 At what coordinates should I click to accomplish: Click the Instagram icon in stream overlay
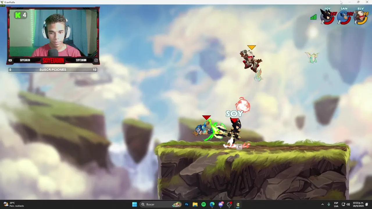[x=96, y=60]
